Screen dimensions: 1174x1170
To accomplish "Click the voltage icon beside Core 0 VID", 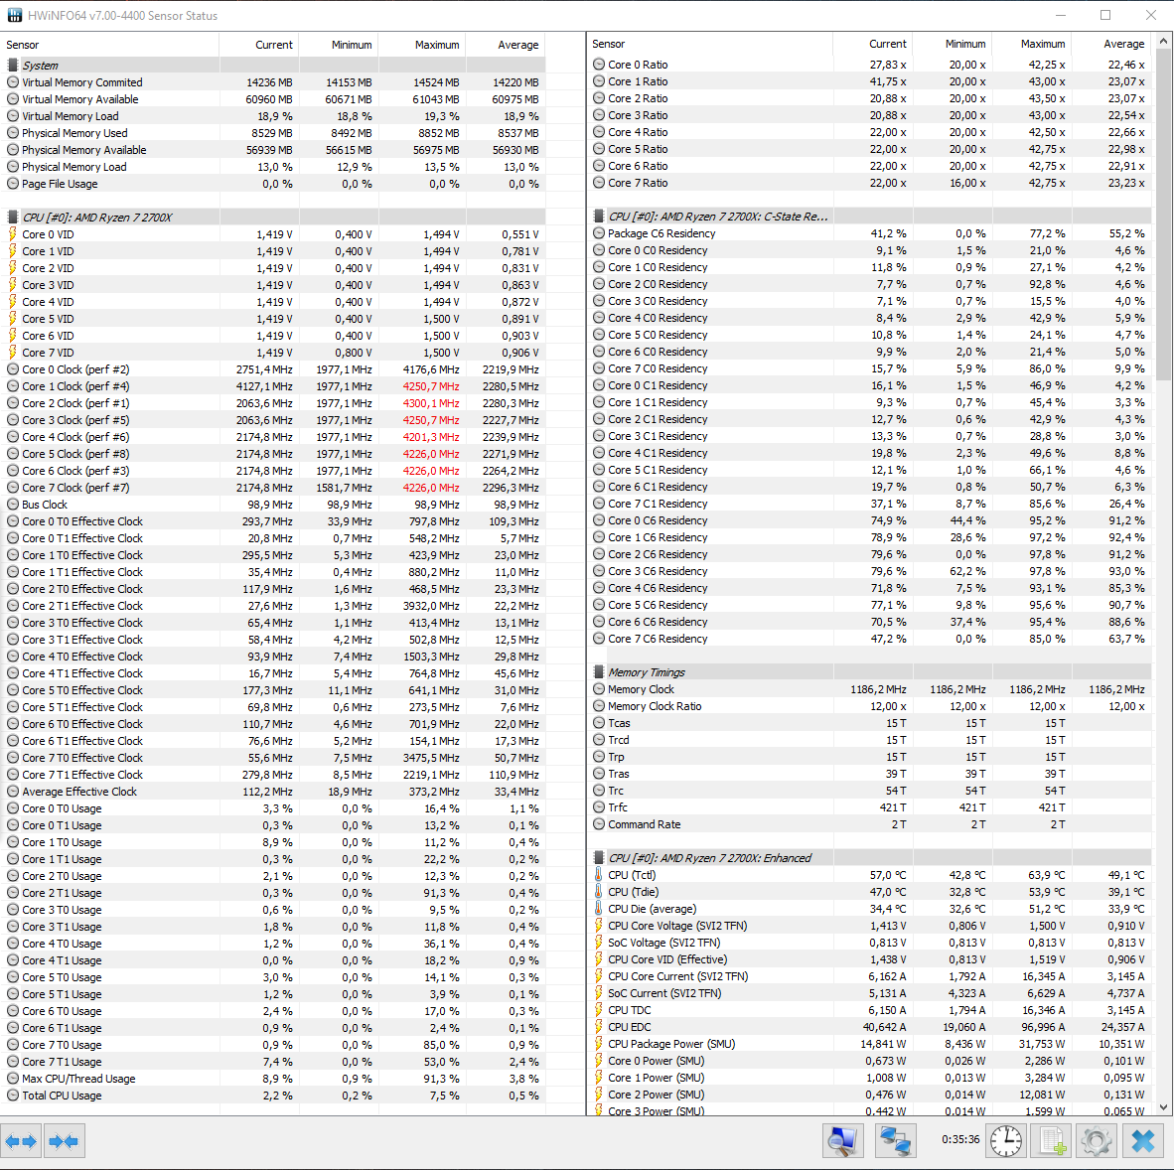I will coord(13,234).
